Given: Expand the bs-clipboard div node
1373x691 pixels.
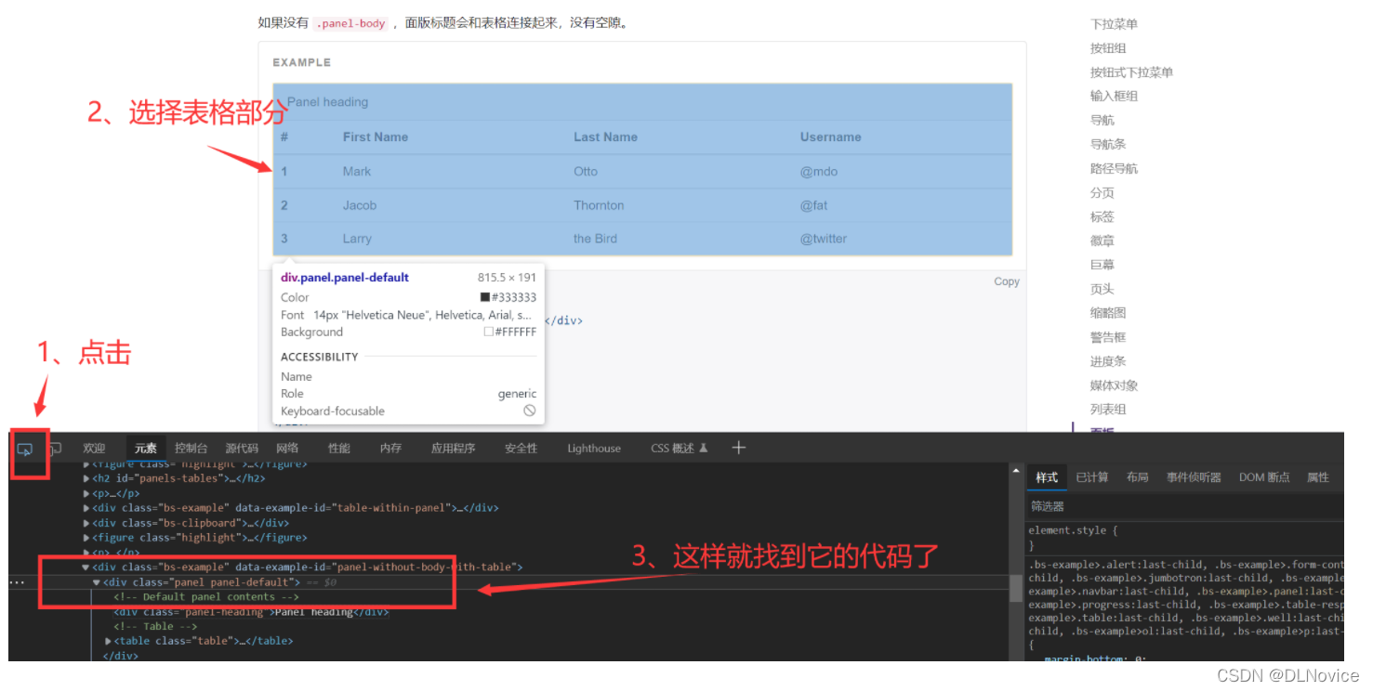Looking at the screenshot, I should tap(86, 523).
